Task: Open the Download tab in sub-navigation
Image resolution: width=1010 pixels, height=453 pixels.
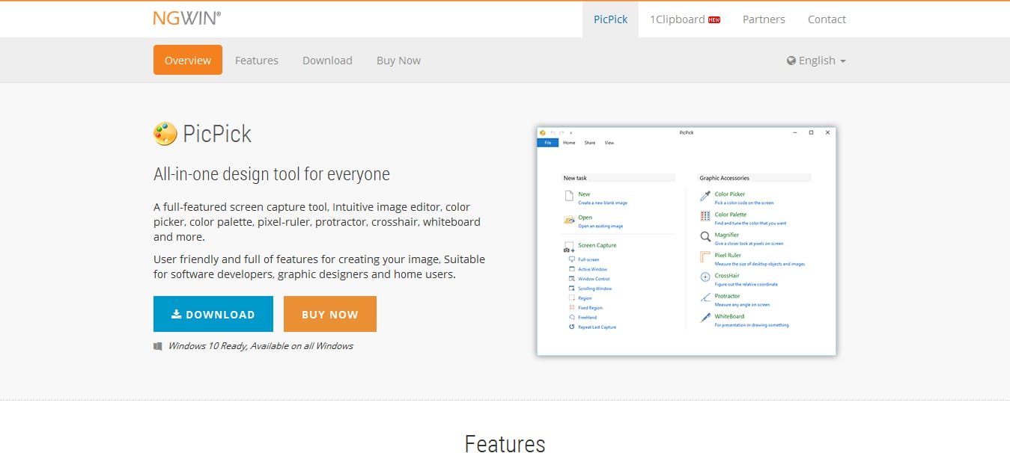Action: point(327,61)
